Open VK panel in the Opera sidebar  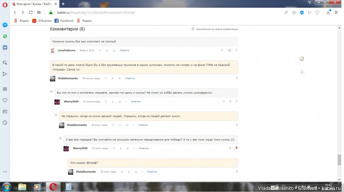5,47
